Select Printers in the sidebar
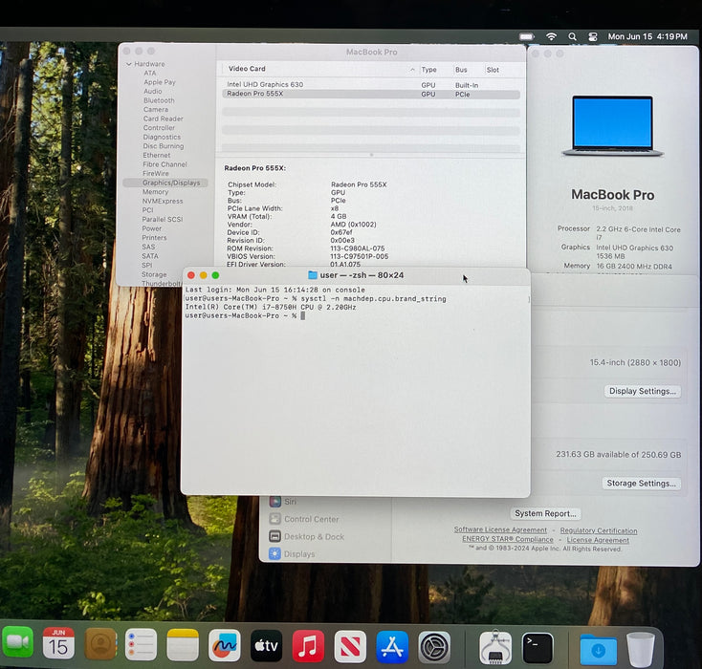The image size is (702, 669). (x=154, y=238)
